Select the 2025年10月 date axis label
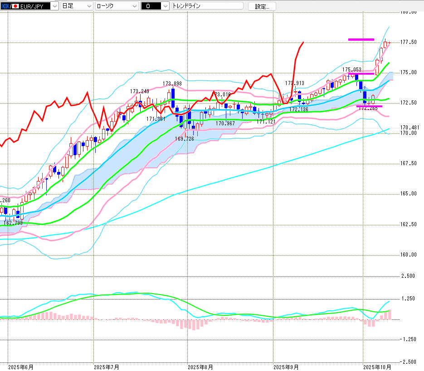Image resolution: width=424 pixels, height=371 pixels. click(x=378, y=367)
